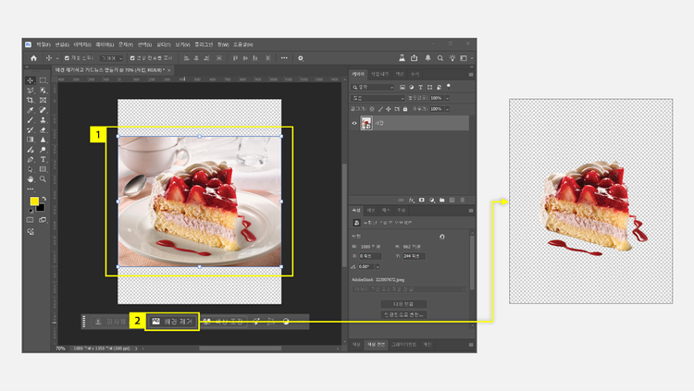Open the Layer menu

tap(105, 44)
